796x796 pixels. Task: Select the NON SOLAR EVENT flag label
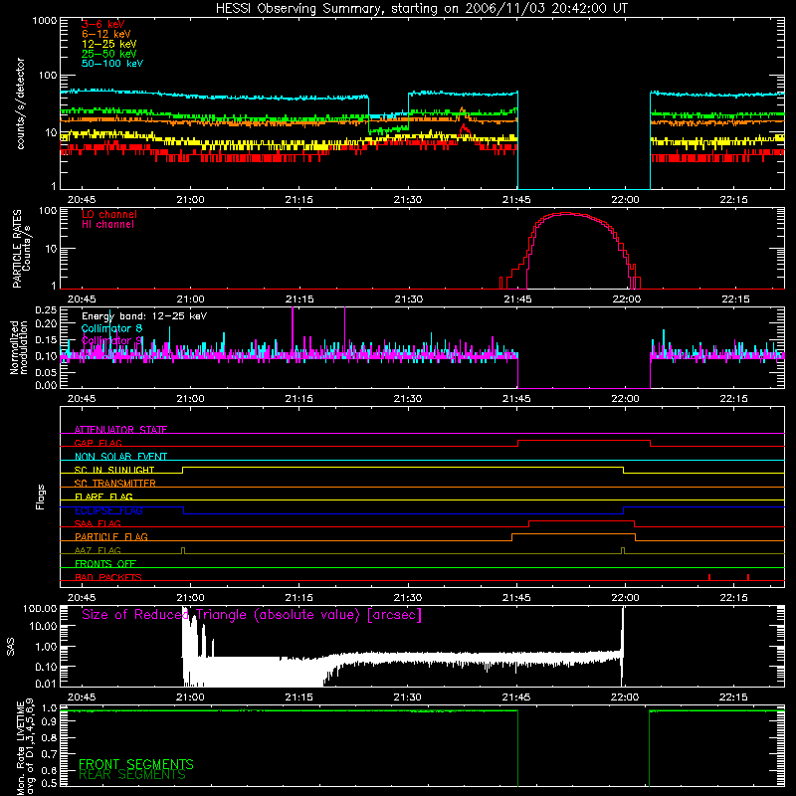pos(120,457)
